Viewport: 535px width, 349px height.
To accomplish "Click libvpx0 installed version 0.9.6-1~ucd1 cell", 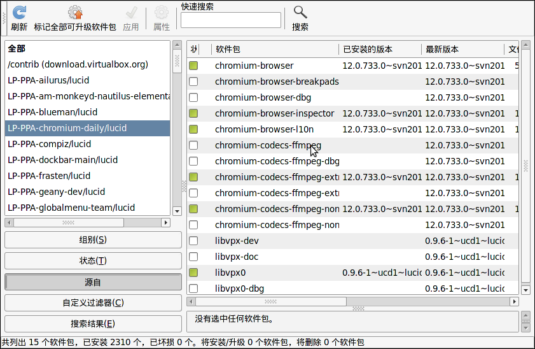I will pyautogui.click(x=382, y=273).
